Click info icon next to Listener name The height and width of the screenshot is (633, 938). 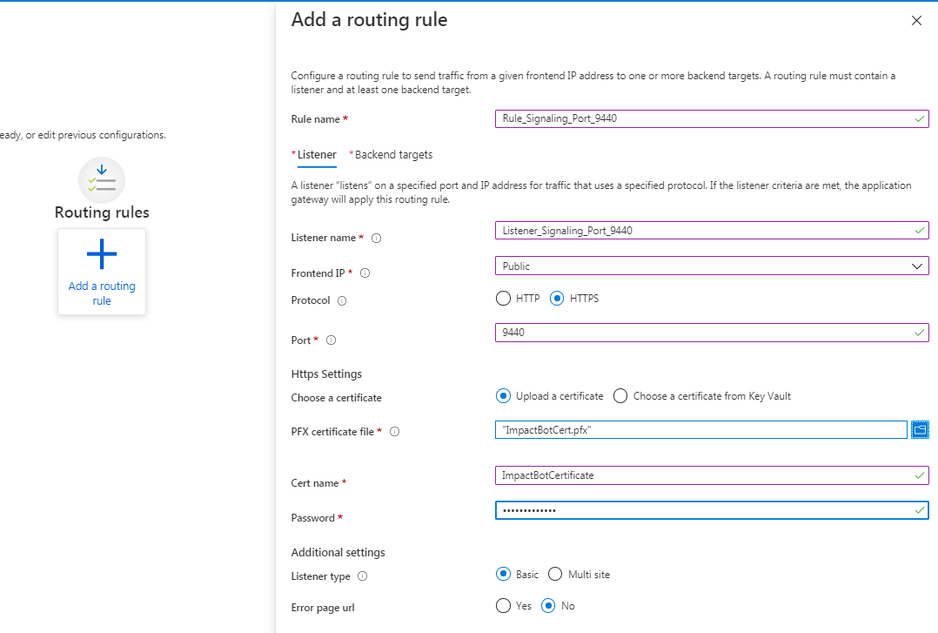[377, 238]
